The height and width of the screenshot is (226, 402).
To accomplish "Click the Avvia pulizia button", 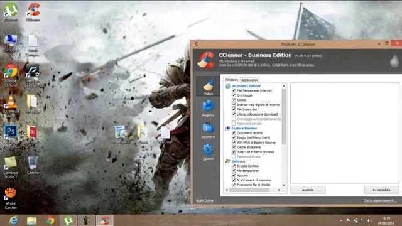I will pos(381,190).
